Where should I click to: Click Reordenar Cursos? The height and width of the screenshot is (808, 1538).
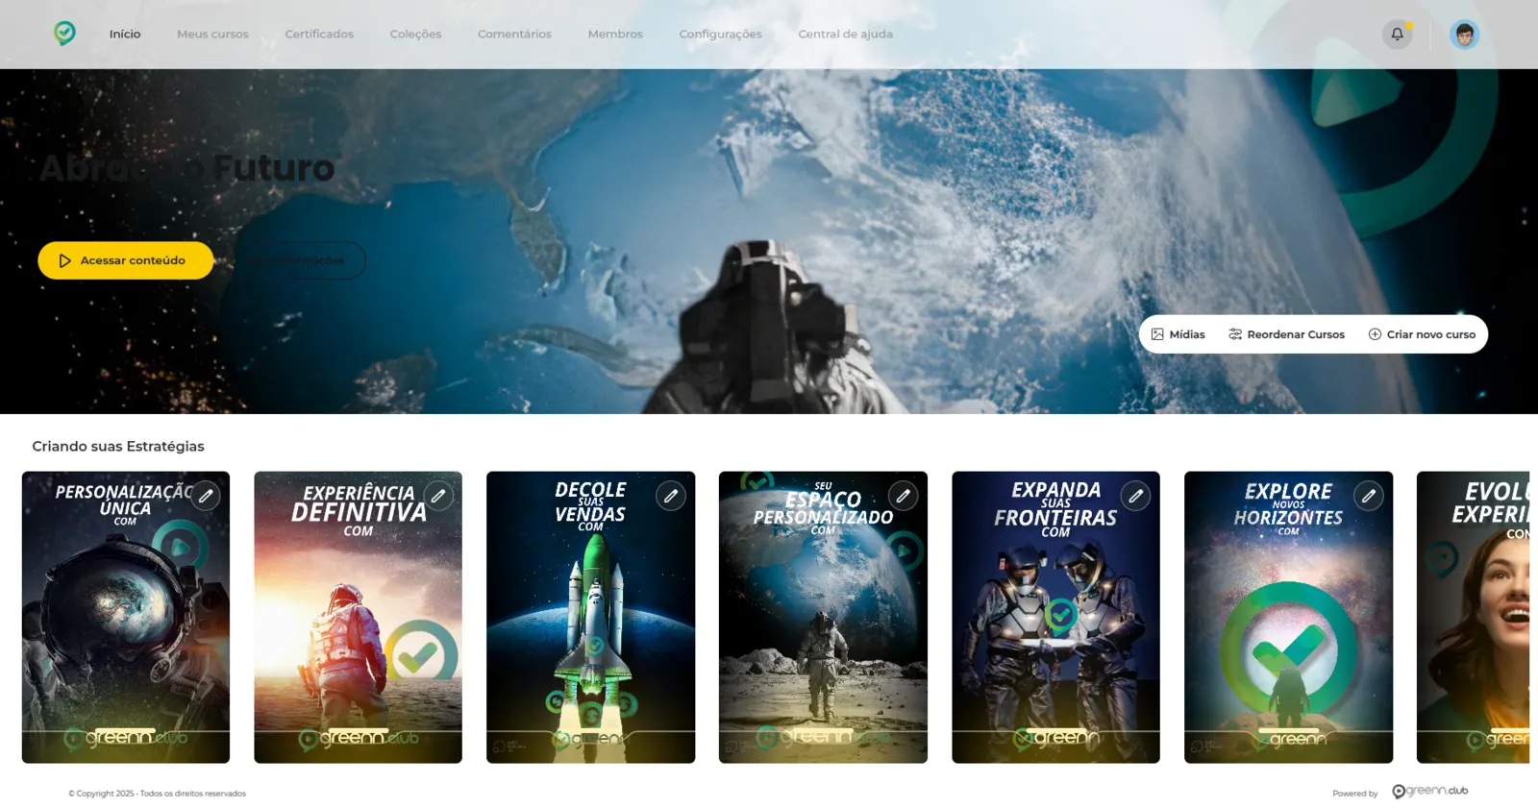(x=1286, y=334)
